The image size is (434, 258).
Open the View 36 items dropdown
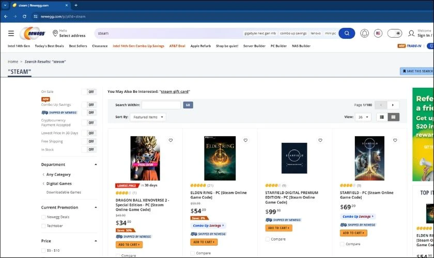(363, 117)
